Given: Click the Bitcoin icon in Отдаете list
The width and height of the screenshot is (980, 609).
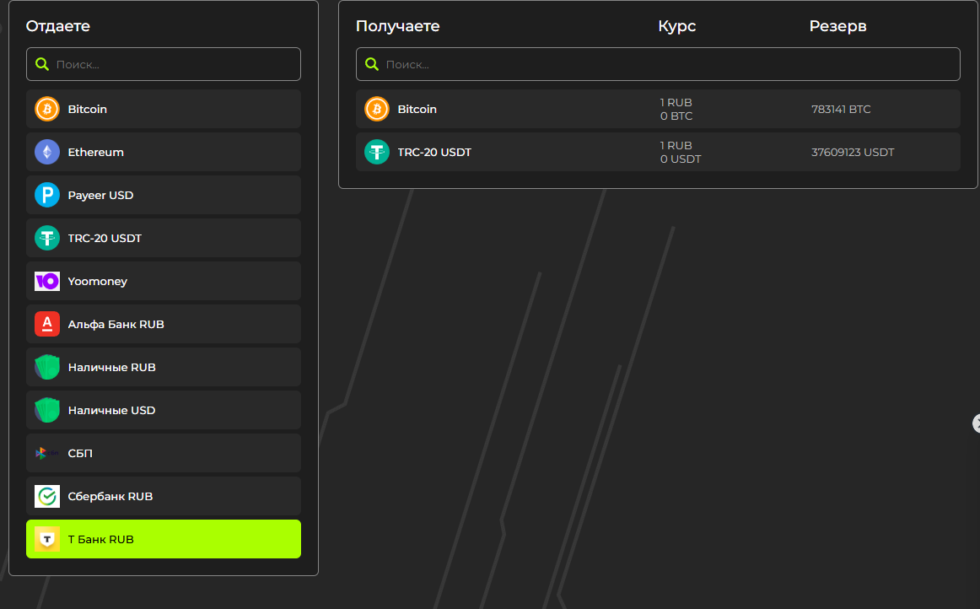Looking at the screenshot, I should (47, 109).
